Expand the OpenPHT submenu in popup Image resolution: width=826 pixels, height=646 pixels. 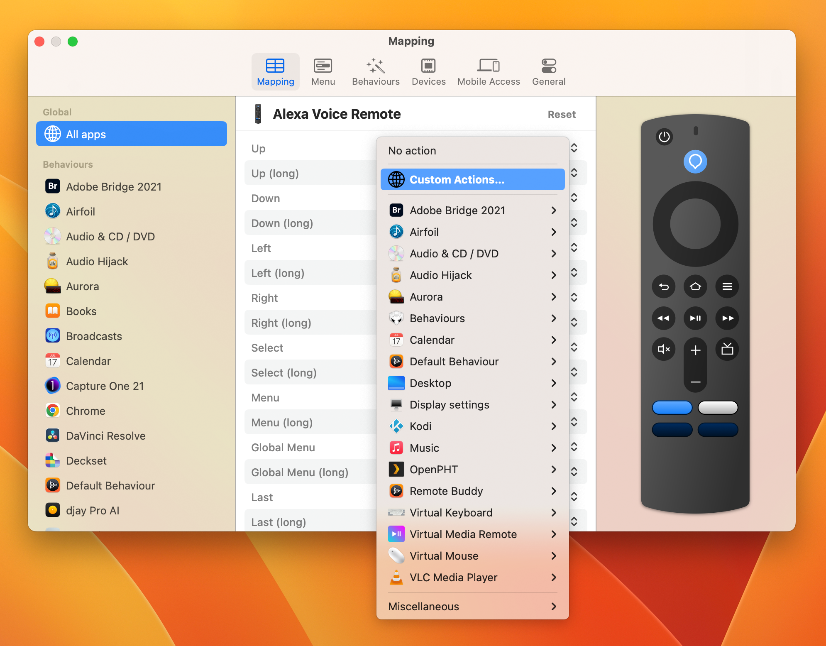pos(472,469)
